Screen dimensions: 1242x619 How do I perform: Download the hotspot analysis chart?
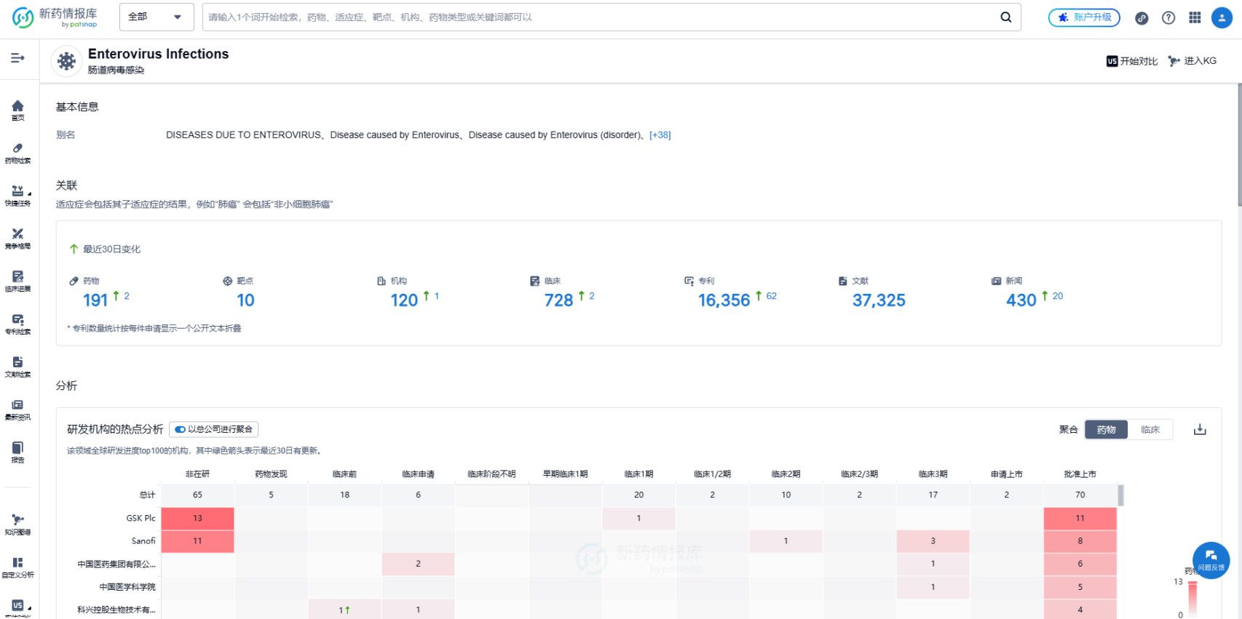coord(1200,430)
